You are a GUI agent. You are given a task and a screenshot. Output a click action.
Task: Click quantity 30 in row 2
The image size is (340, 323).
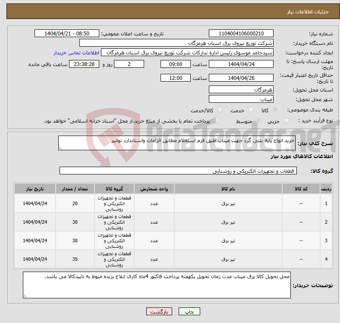pos(75,222)
